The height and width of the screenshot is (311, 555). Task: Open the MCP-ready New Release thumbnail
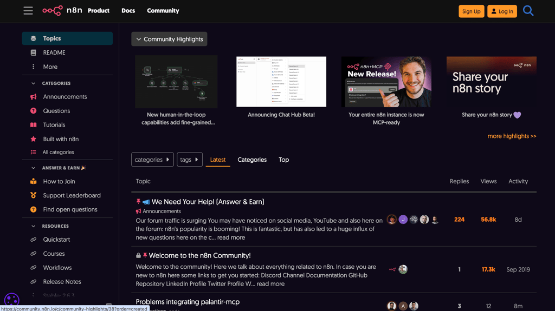[386, 82]
